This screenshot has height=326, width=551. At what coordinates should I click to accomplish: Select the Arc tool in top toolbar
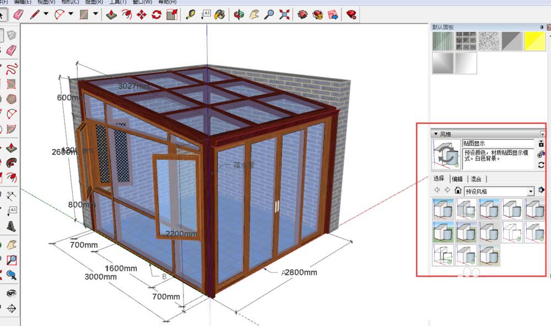(x=60, y=14)
